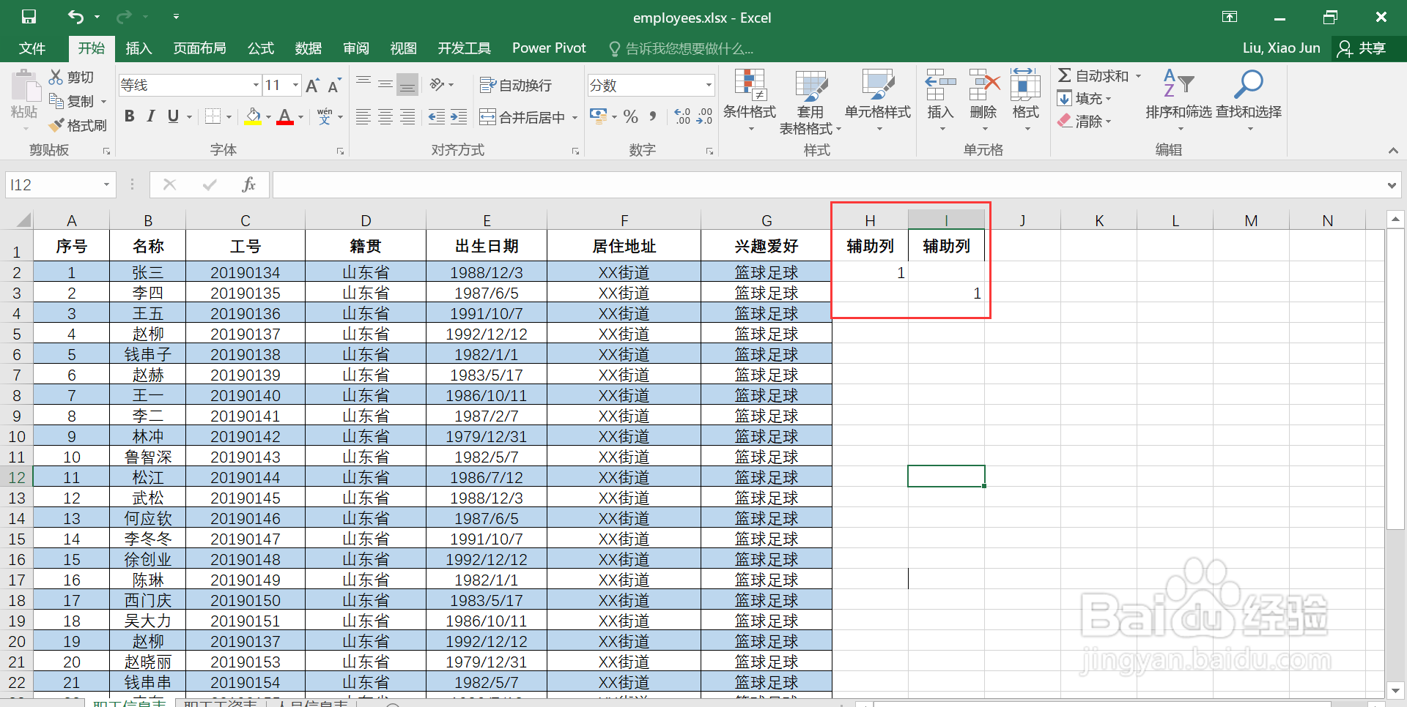Increase decimal places
The height and width of the screenshot is (707, 1407).
pos(682,116)
